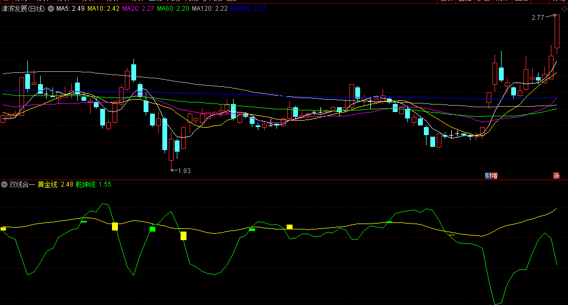Select the 津滨发展(日线) chart title
This screenshot has width=568, height=305.
pyautogui.click(x=23, y=9)
